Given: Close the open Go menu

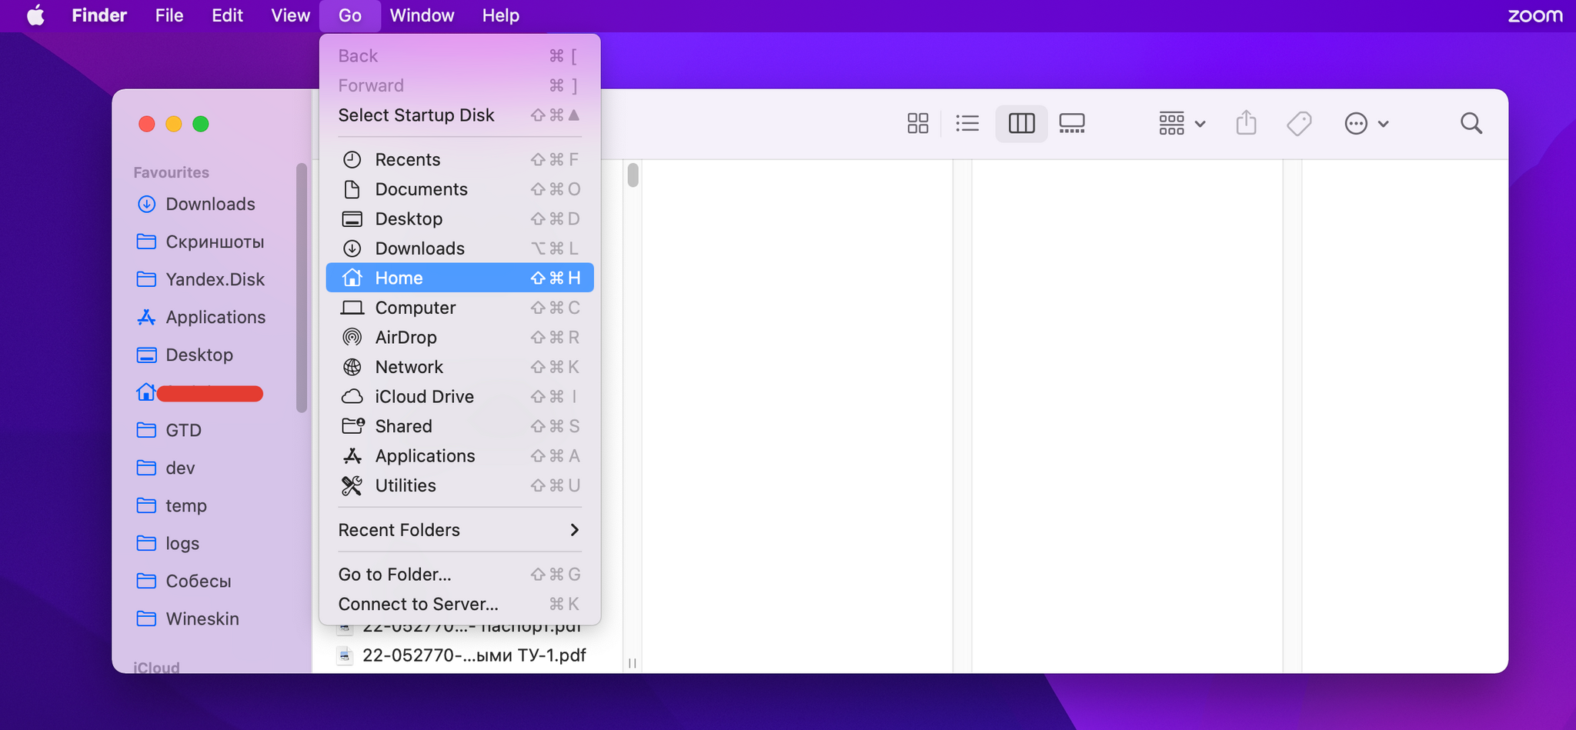Looking at the screenshot, I should pos(350,15).
